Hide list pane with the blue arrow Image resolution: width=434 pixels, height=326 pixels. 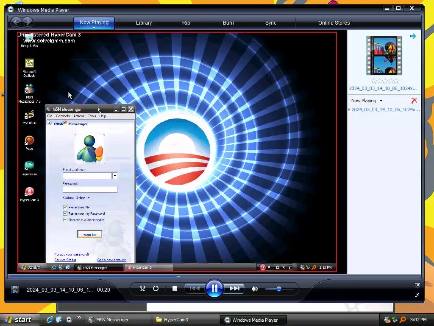click(413, 36)
